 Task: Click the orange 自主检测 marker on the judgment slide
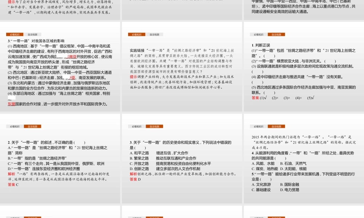point(276,34)
